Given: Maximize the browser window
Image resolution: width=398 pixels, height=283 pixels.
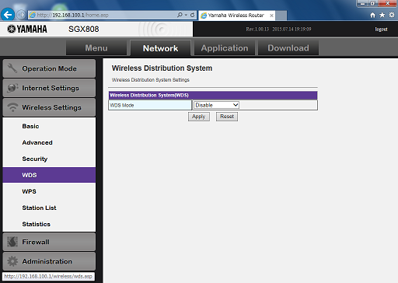Looking at the screenshot, I should click(372, 3).
